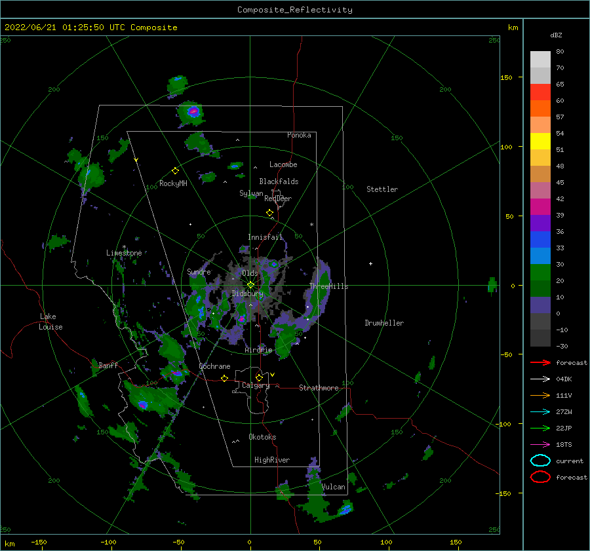Screen dimensions: 590x551
Task: Click the Airdrie town label
Action: click(x=258, y=350)
